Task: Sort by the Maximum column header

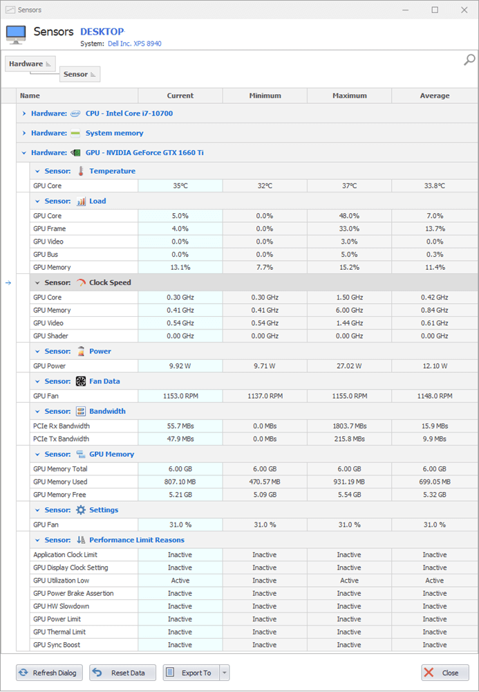Action: click(x=350, y=95)
